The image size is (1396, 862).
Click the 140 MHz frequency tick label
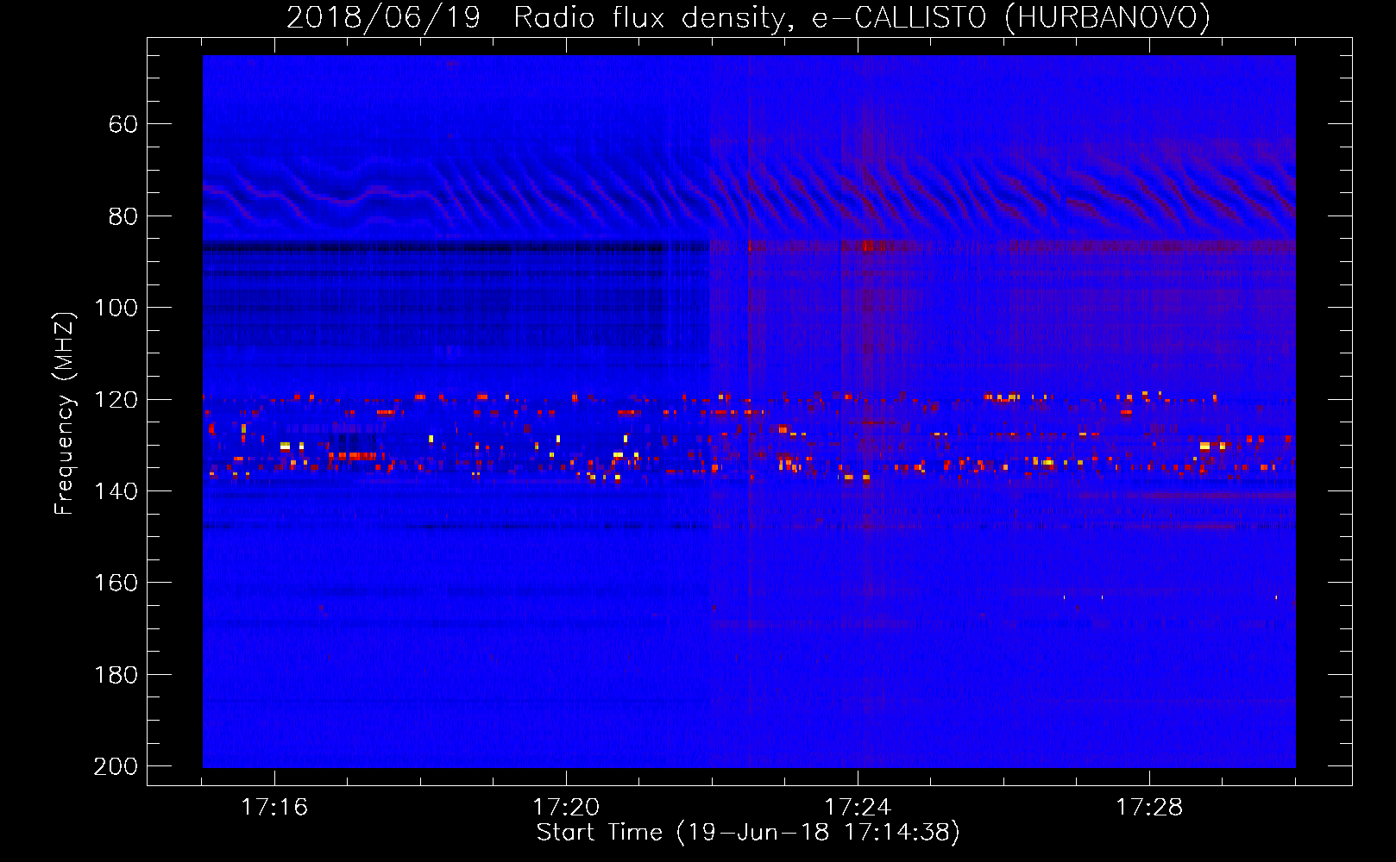point(116,491)
